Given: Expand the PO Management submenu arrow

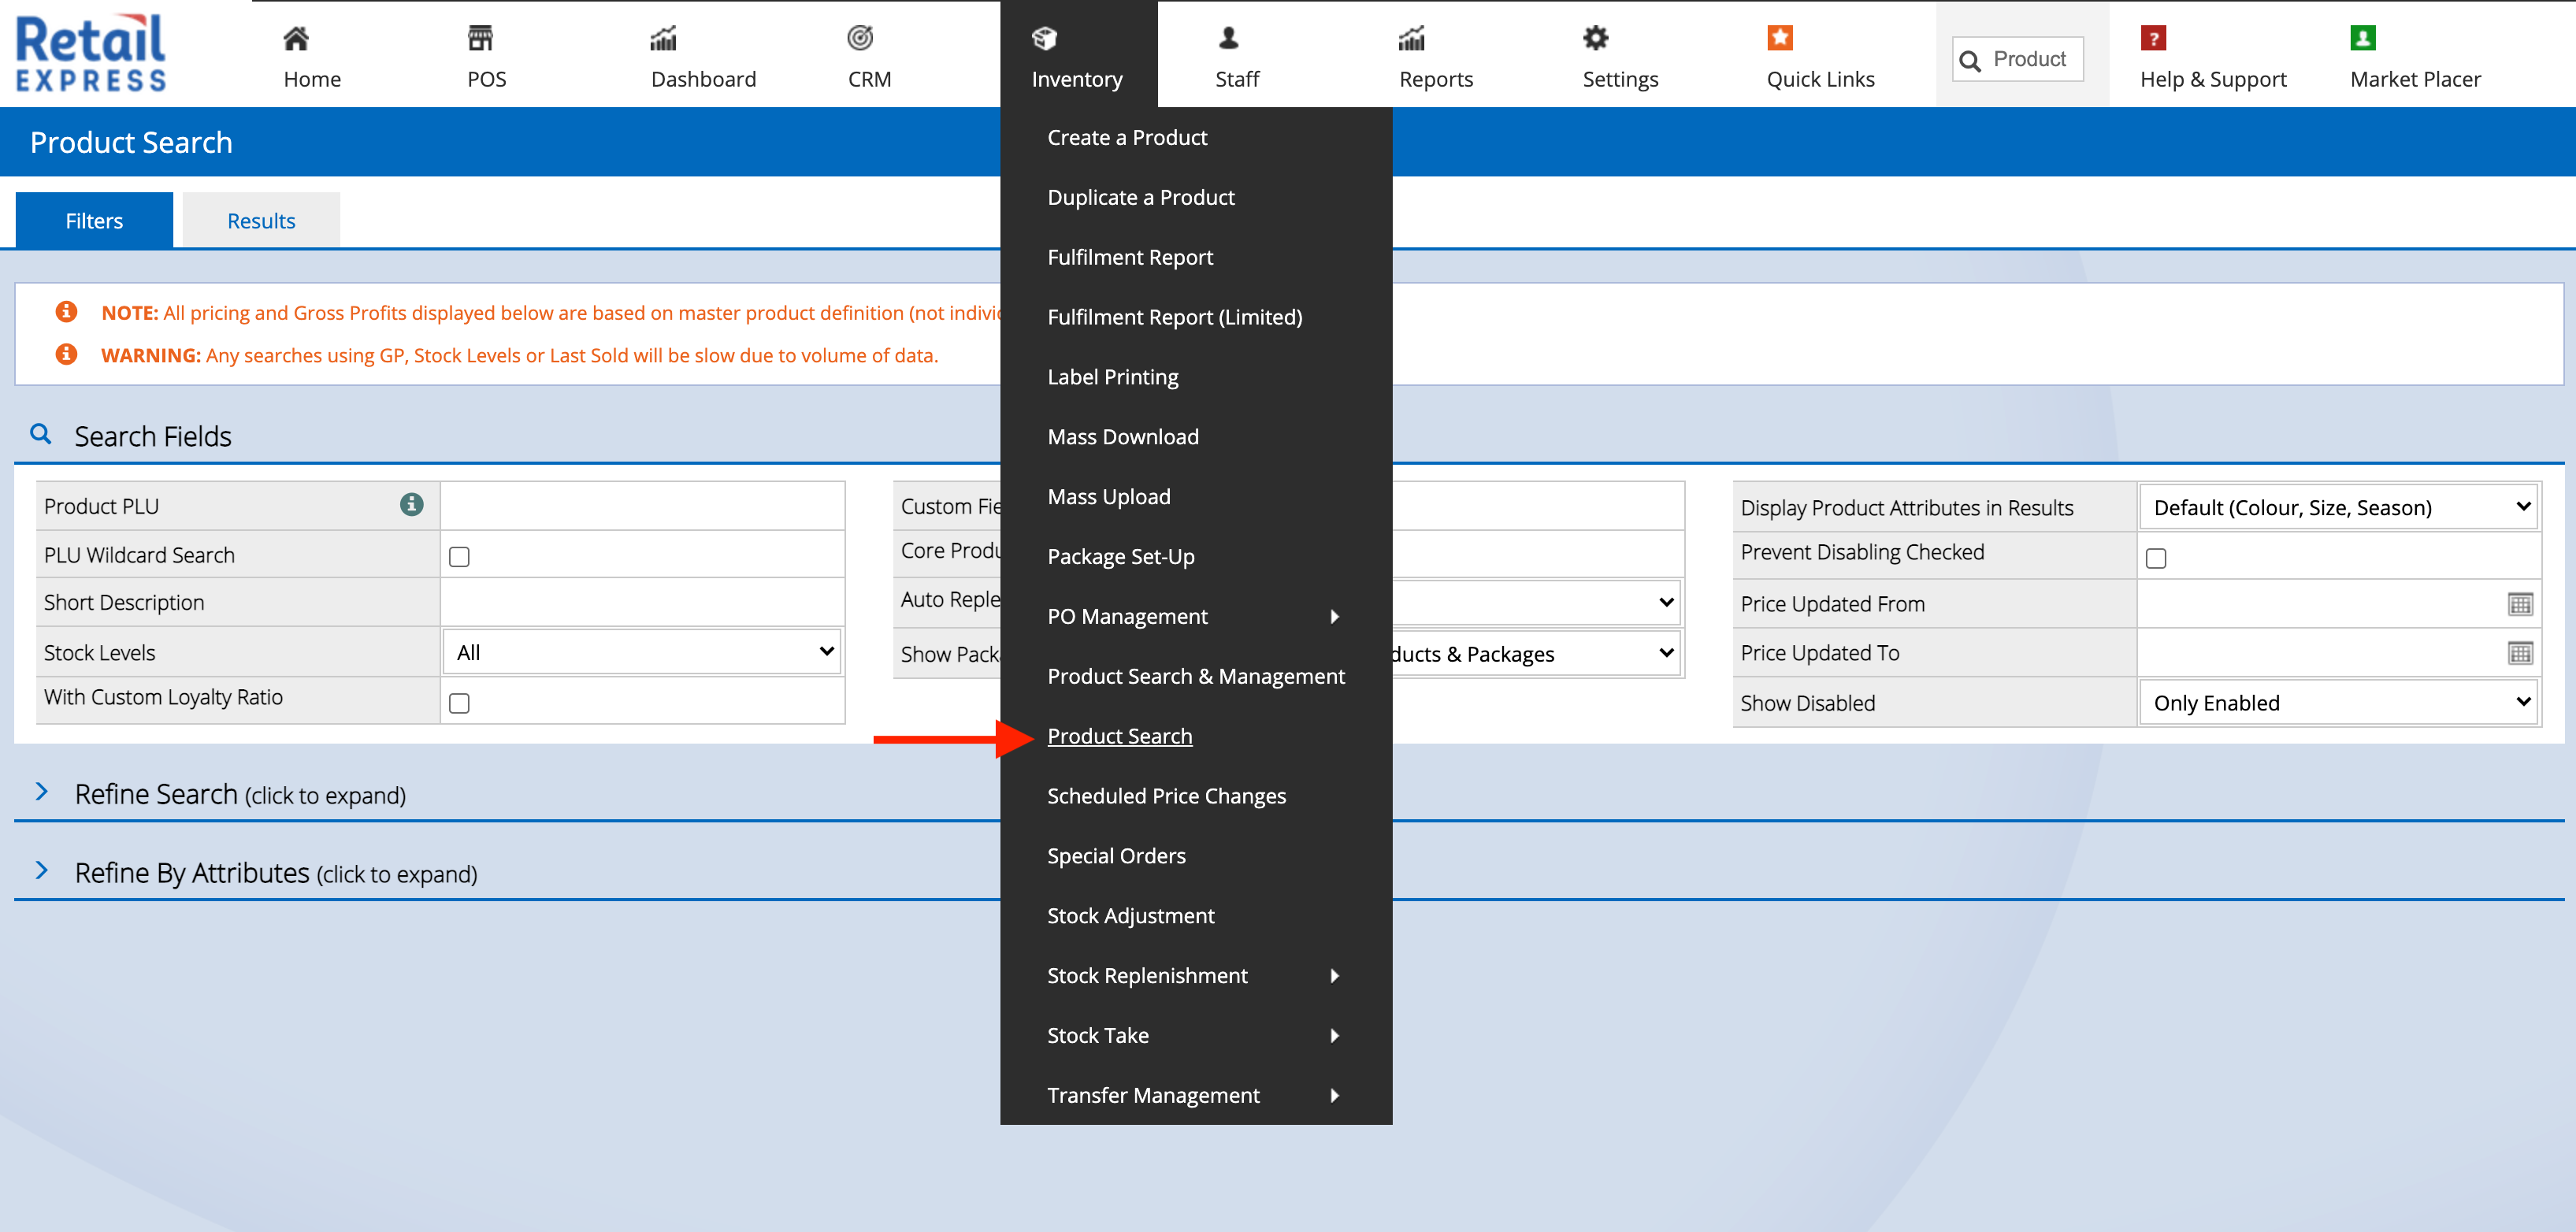Looking at the screenshot, I should (1335, 616).
